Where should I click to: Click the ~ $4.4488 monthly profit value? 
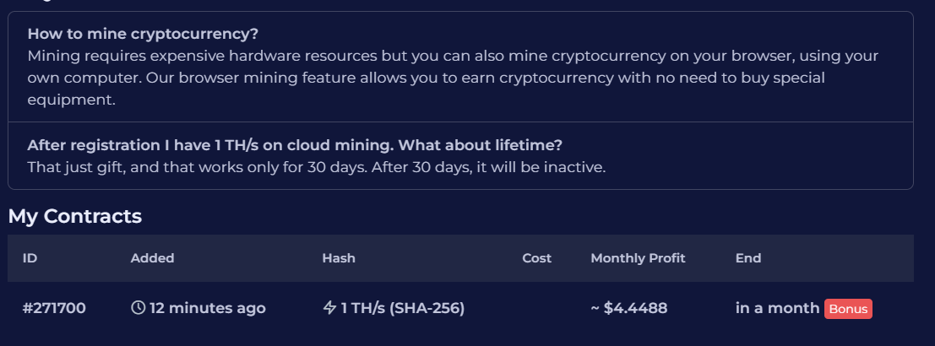[629, 308]
